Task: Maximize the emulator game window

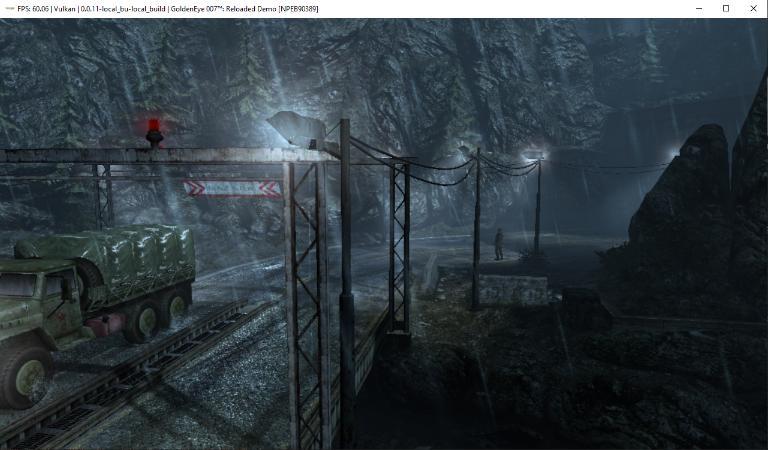Action: 726,8
